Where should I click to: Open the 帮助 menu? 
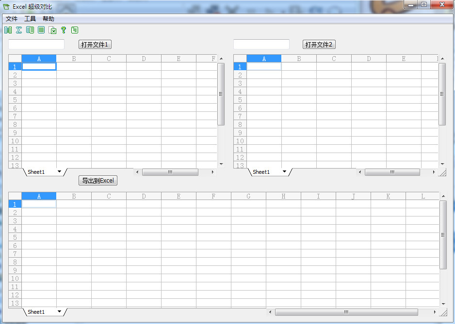49,19
